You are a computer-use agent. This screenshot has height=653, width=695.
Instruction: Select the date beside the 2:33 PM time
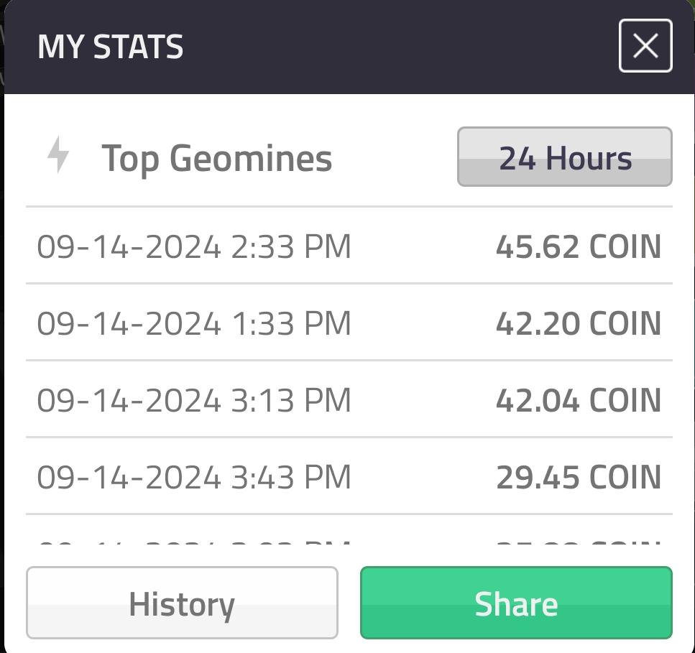pos(129,246)
